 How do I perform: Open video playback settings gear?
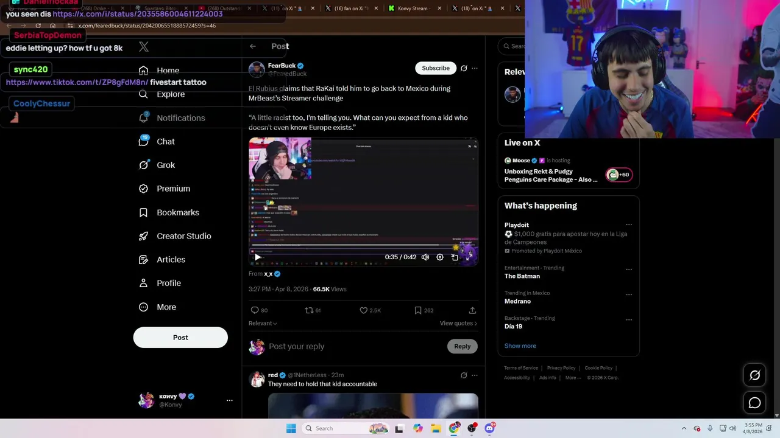[440, 257]
